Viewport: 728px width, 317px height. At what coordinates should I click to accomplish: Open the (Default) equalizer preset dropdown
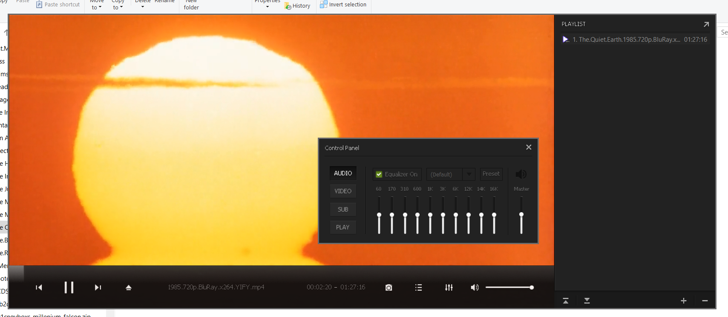coord(451,174)
